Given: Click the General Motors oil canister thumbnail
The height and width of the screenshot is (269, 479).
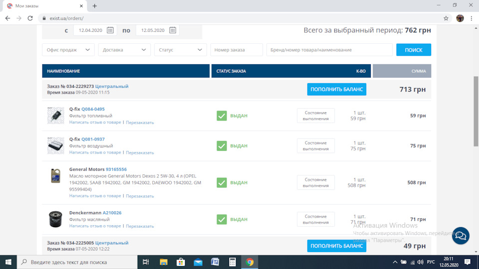Looking at the screenshot, I should click(55, 176).
